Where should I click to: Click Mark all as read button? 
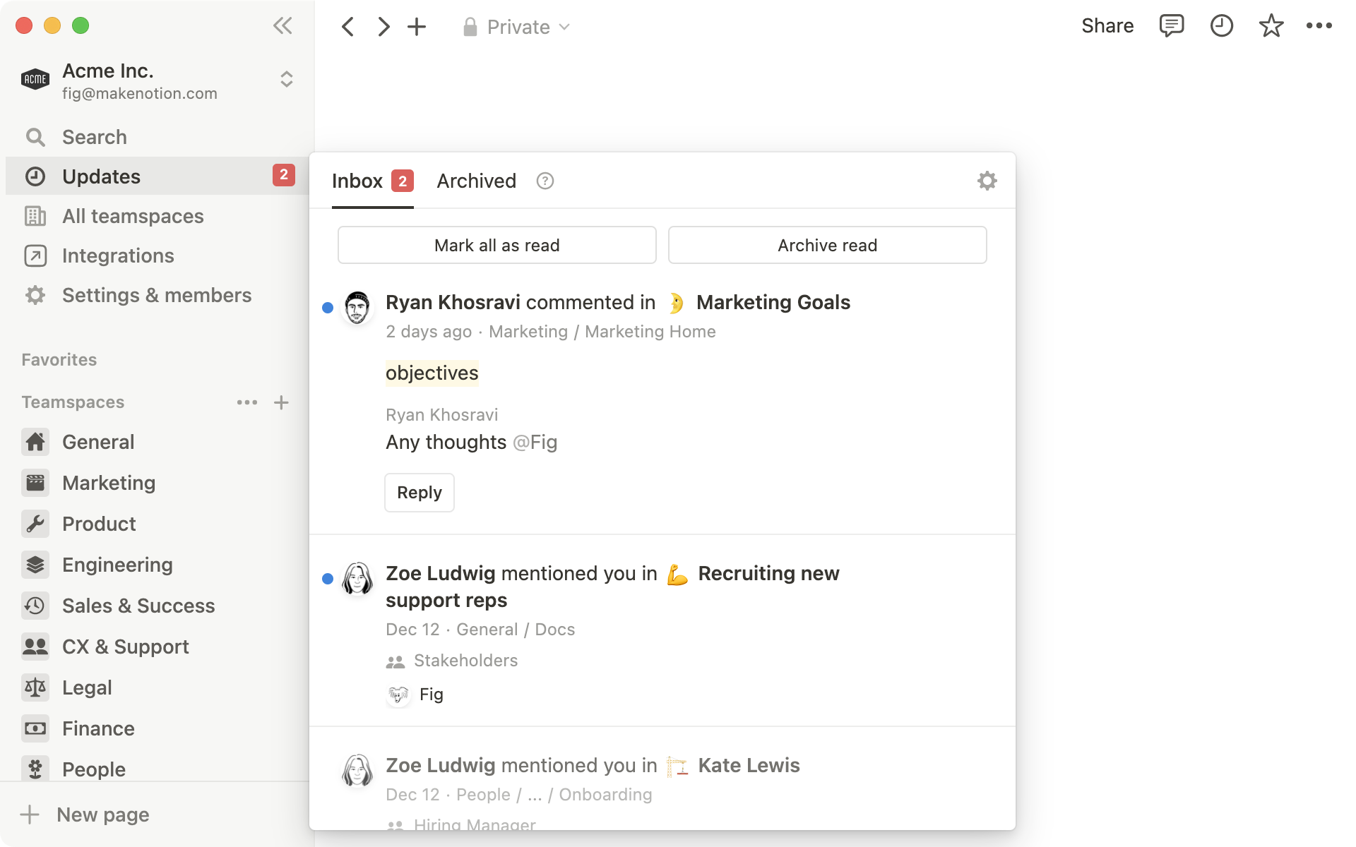496,245
